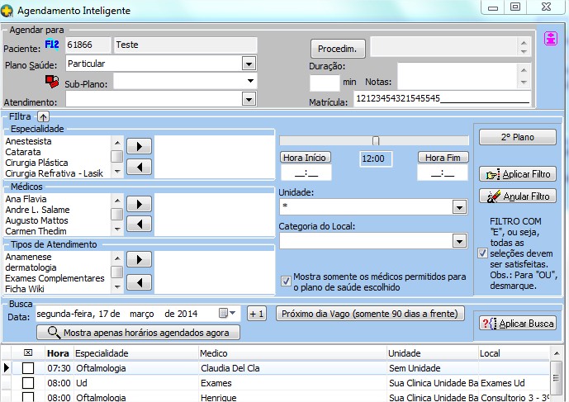569x402 pixels.
Task: Open the calendar picker for Data
Action: point(224,314)
